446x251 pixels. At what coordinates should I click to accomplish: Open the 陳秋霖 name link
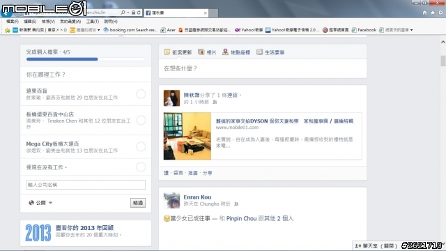pos(192,95)
